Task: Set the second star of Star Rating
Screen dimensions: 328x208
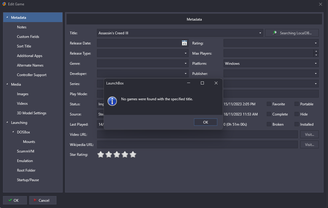Action: click(x=109, y=154)
